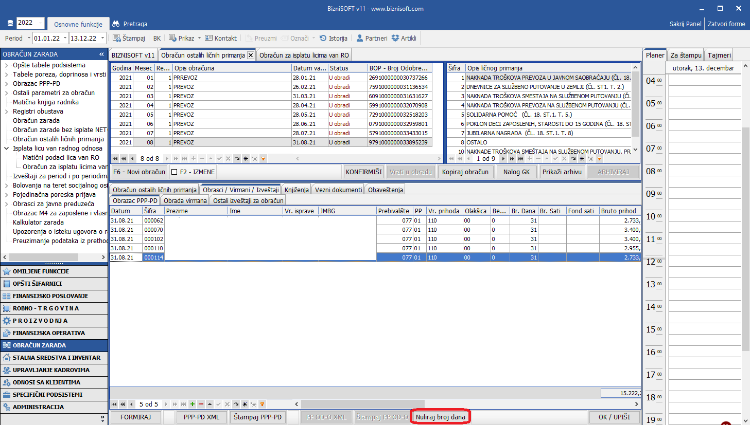Image resolution: width=750 pixels, height=425 pixels.
Task: Collapse the OBRAČUN ZARADA side panel
Action: pos(101,54)
